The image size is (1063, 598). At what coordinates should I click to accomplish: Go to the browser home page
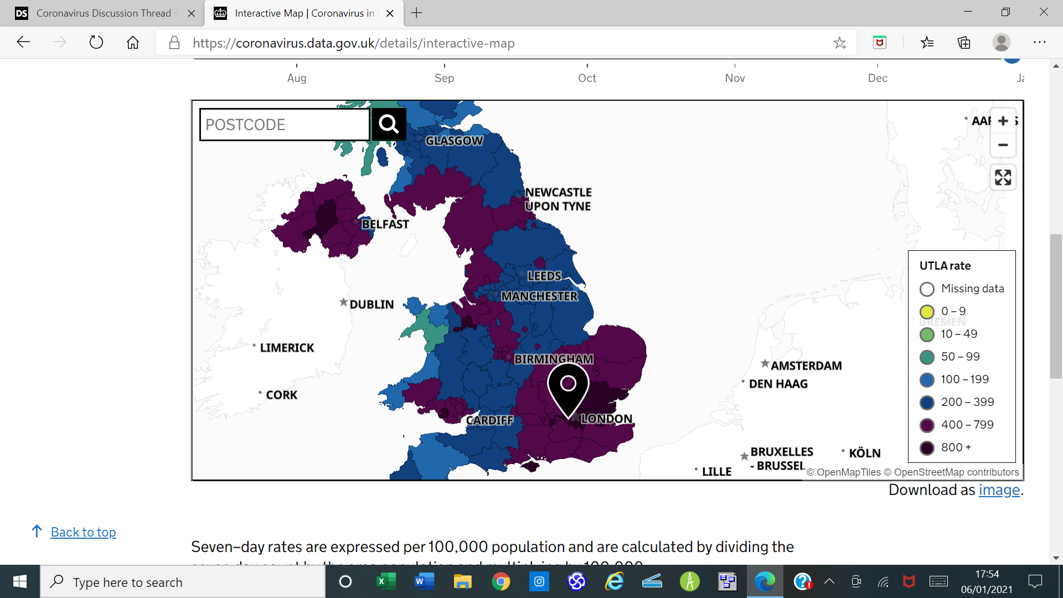(133, 43)
